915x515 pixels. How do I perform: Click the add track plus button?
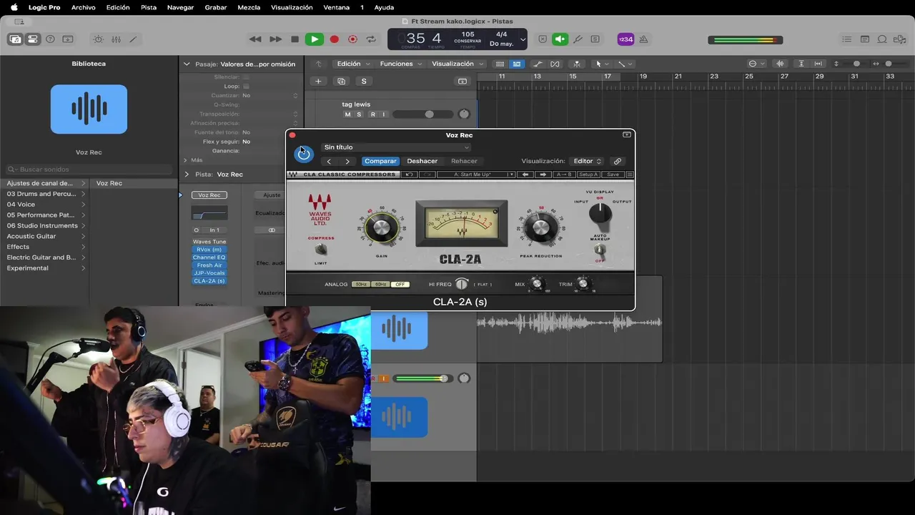click(x=318, y=81)
